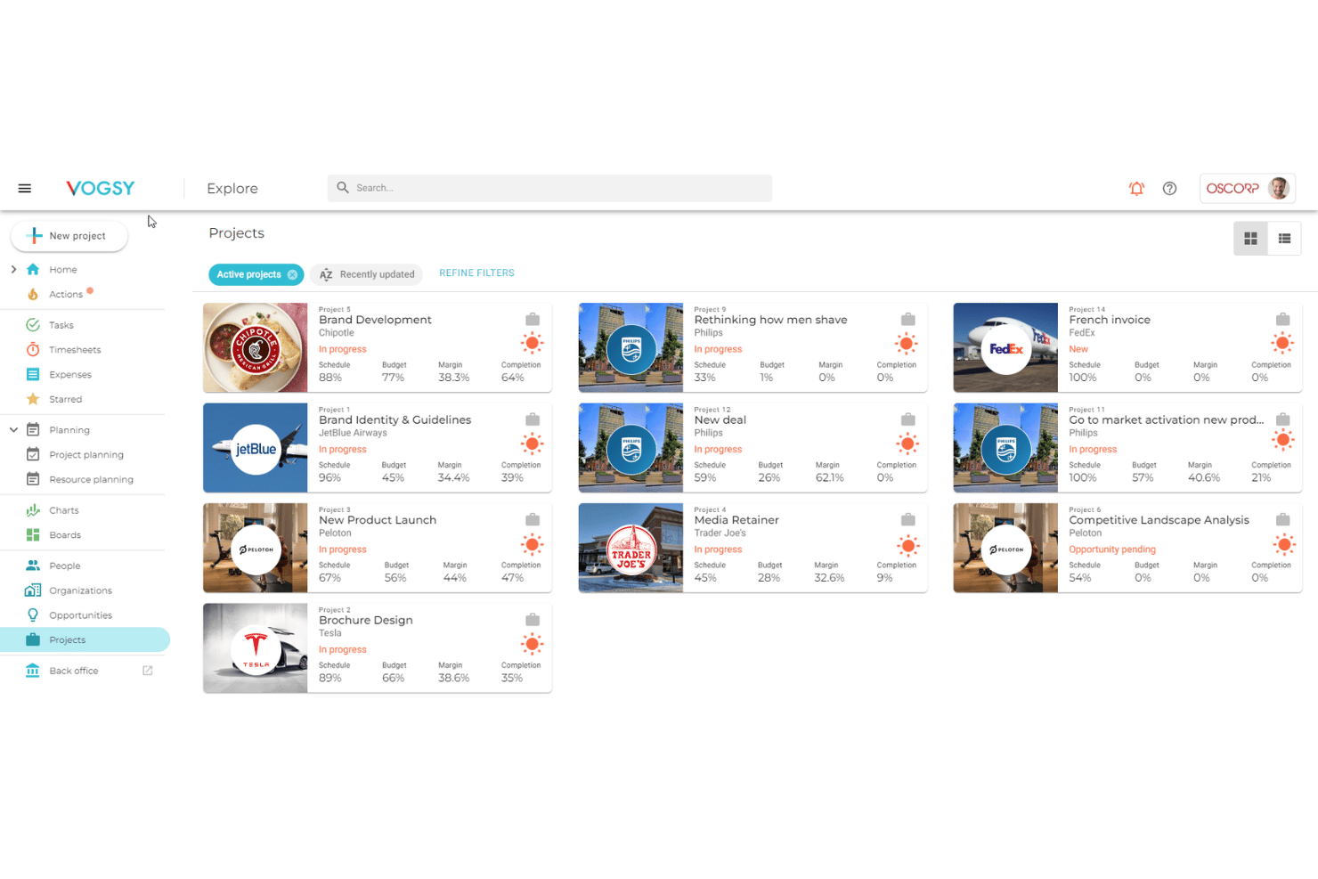1318x879 pixels.
Task: Open the Brochure Design Tesla thumbnail
Action: pyautogui.click(x=256, y=648)
